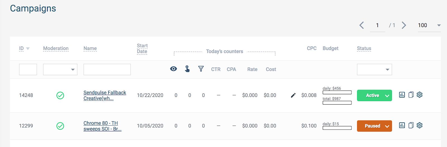The width and height of the screenshot is (447, 147).
Task: Change rows per page from 100
Action: coord(429,25)
